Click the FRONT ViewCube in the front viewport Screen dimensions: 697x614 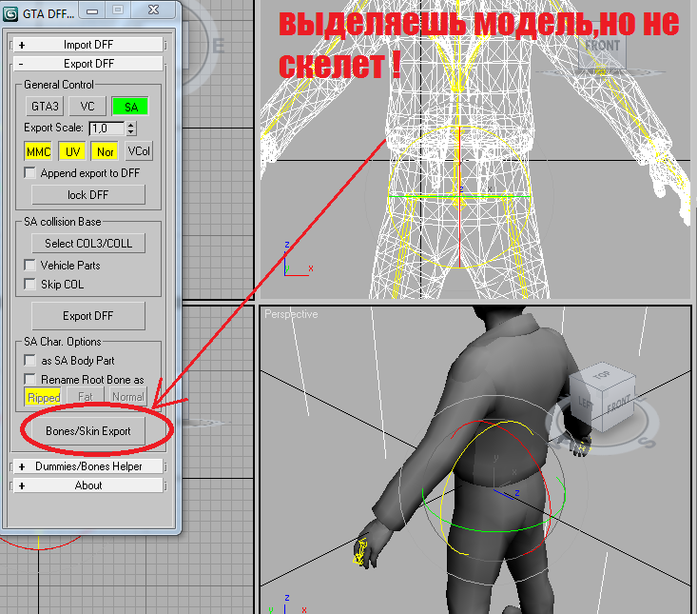(602, 46)
